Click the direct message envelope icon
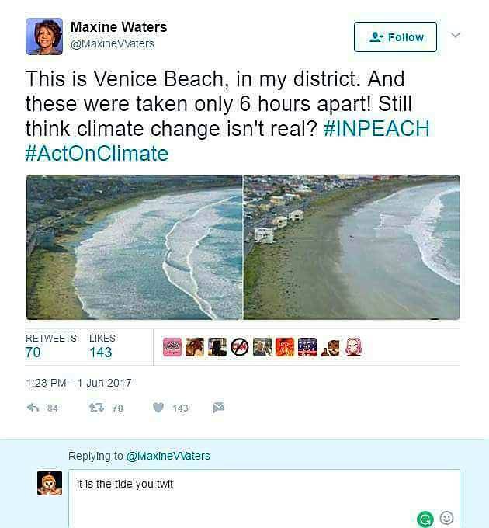The image size is (489, 528). point(218,407)
